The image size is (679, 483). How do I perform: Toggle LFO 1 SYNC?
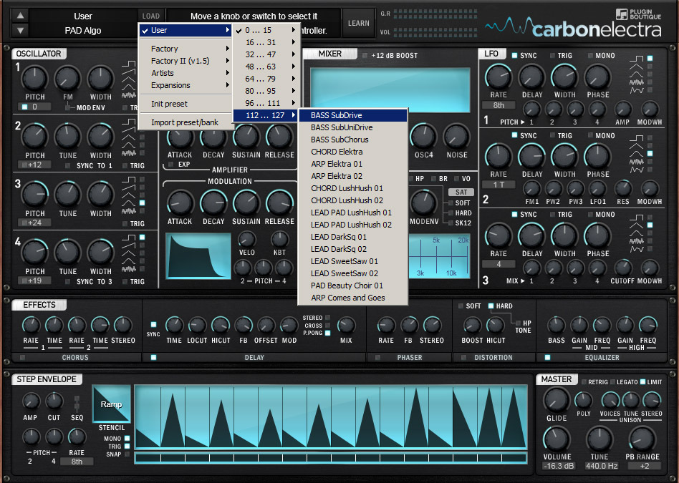514,55
